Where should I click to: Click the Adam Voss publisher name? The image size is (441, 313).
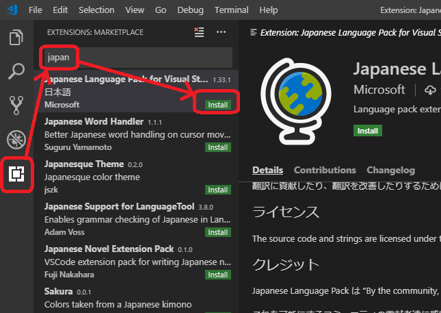64,232
